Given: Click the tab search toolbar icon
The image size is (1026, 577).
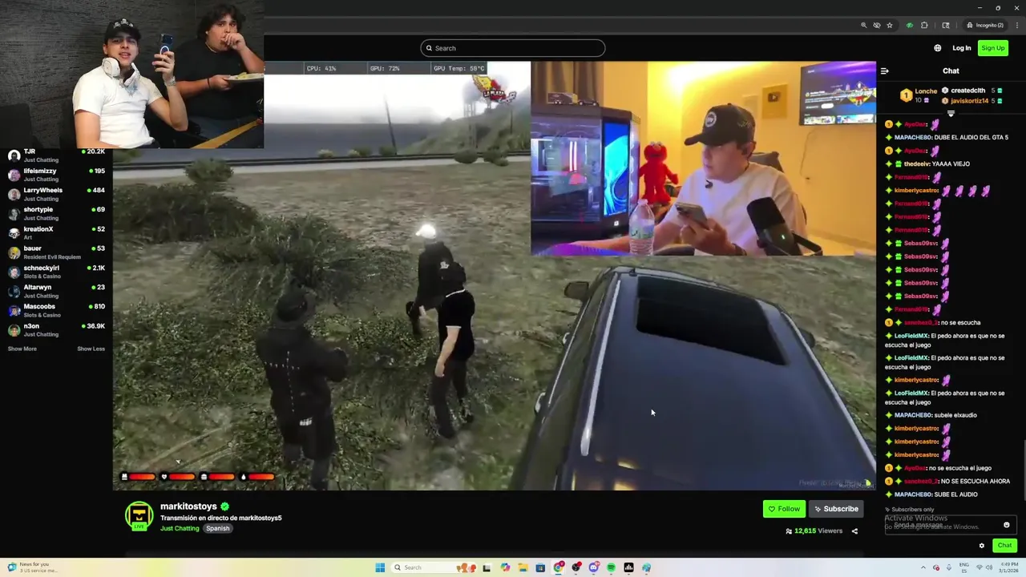Looking at the screenshot, I should (x=946, y=25).
